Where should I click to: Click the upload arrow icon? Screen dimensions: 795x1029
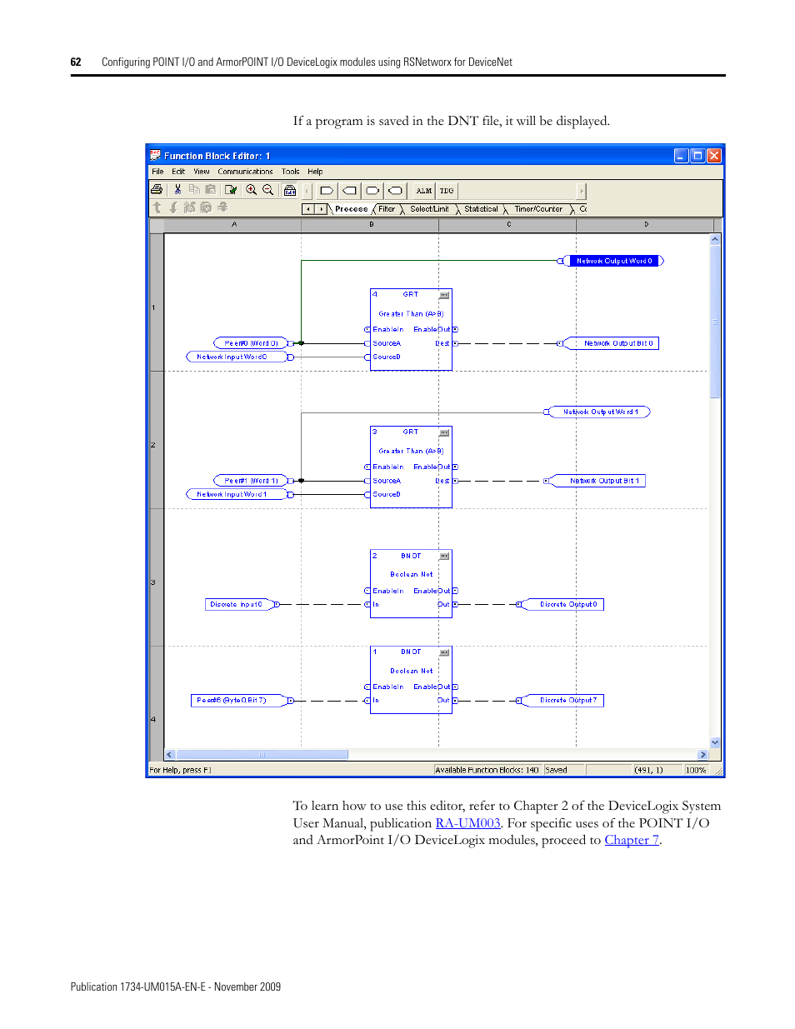tap(157, 207)
